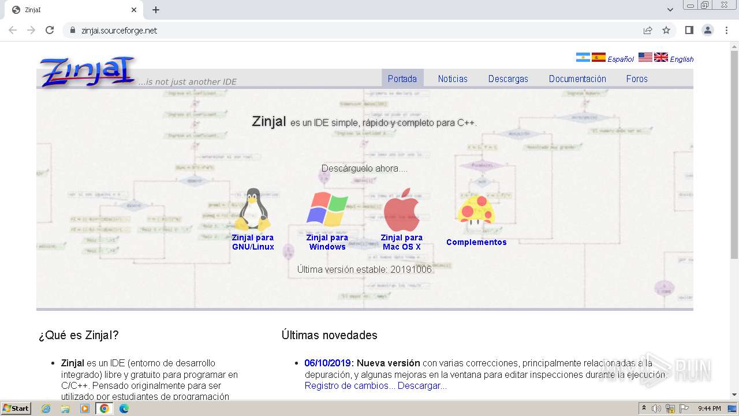The height and width of the screenshot is (416, 739).
Task: Select the Spain flag icon
Action: click(599, 57)
